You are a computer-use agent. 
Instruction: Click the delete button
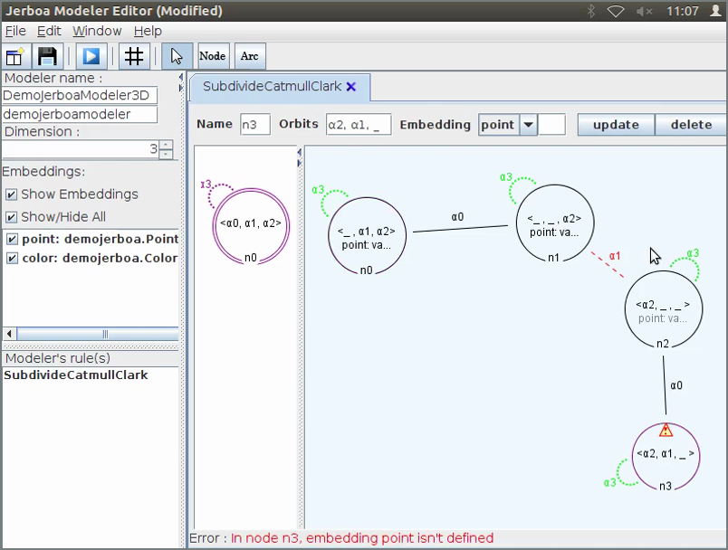click(690, 125)
